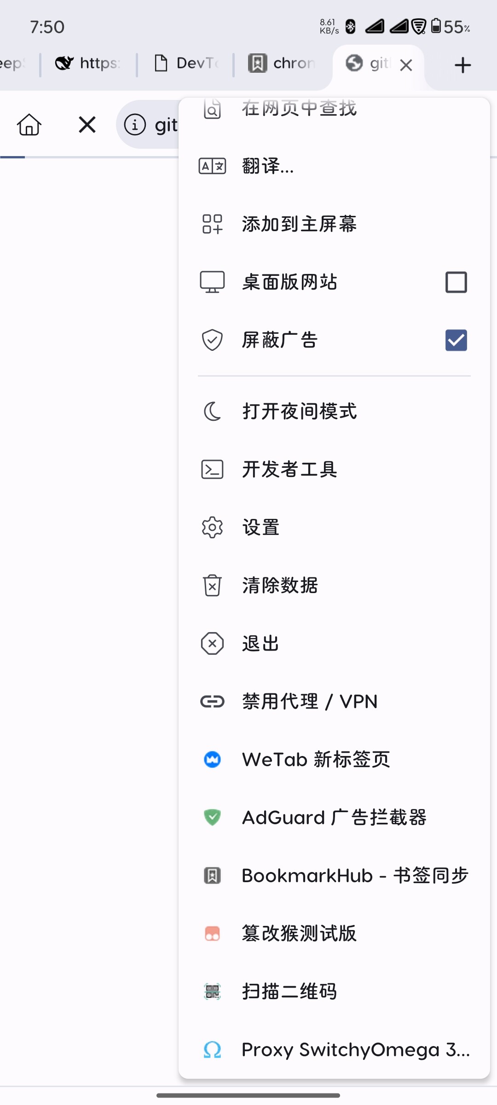Screen dimensions: 497x1105
Task: Tap the address bar showing git
Action: click(x=148, y=125)
